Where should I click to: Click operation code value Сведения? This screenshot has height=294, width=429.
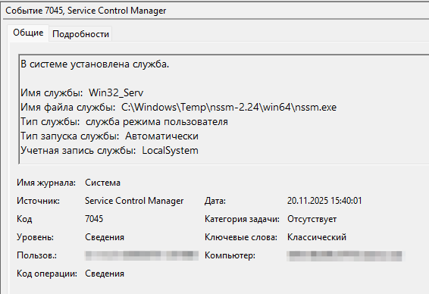click(105, 274)
